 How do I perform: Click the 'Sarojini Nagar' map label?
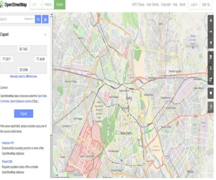[117, 170]
